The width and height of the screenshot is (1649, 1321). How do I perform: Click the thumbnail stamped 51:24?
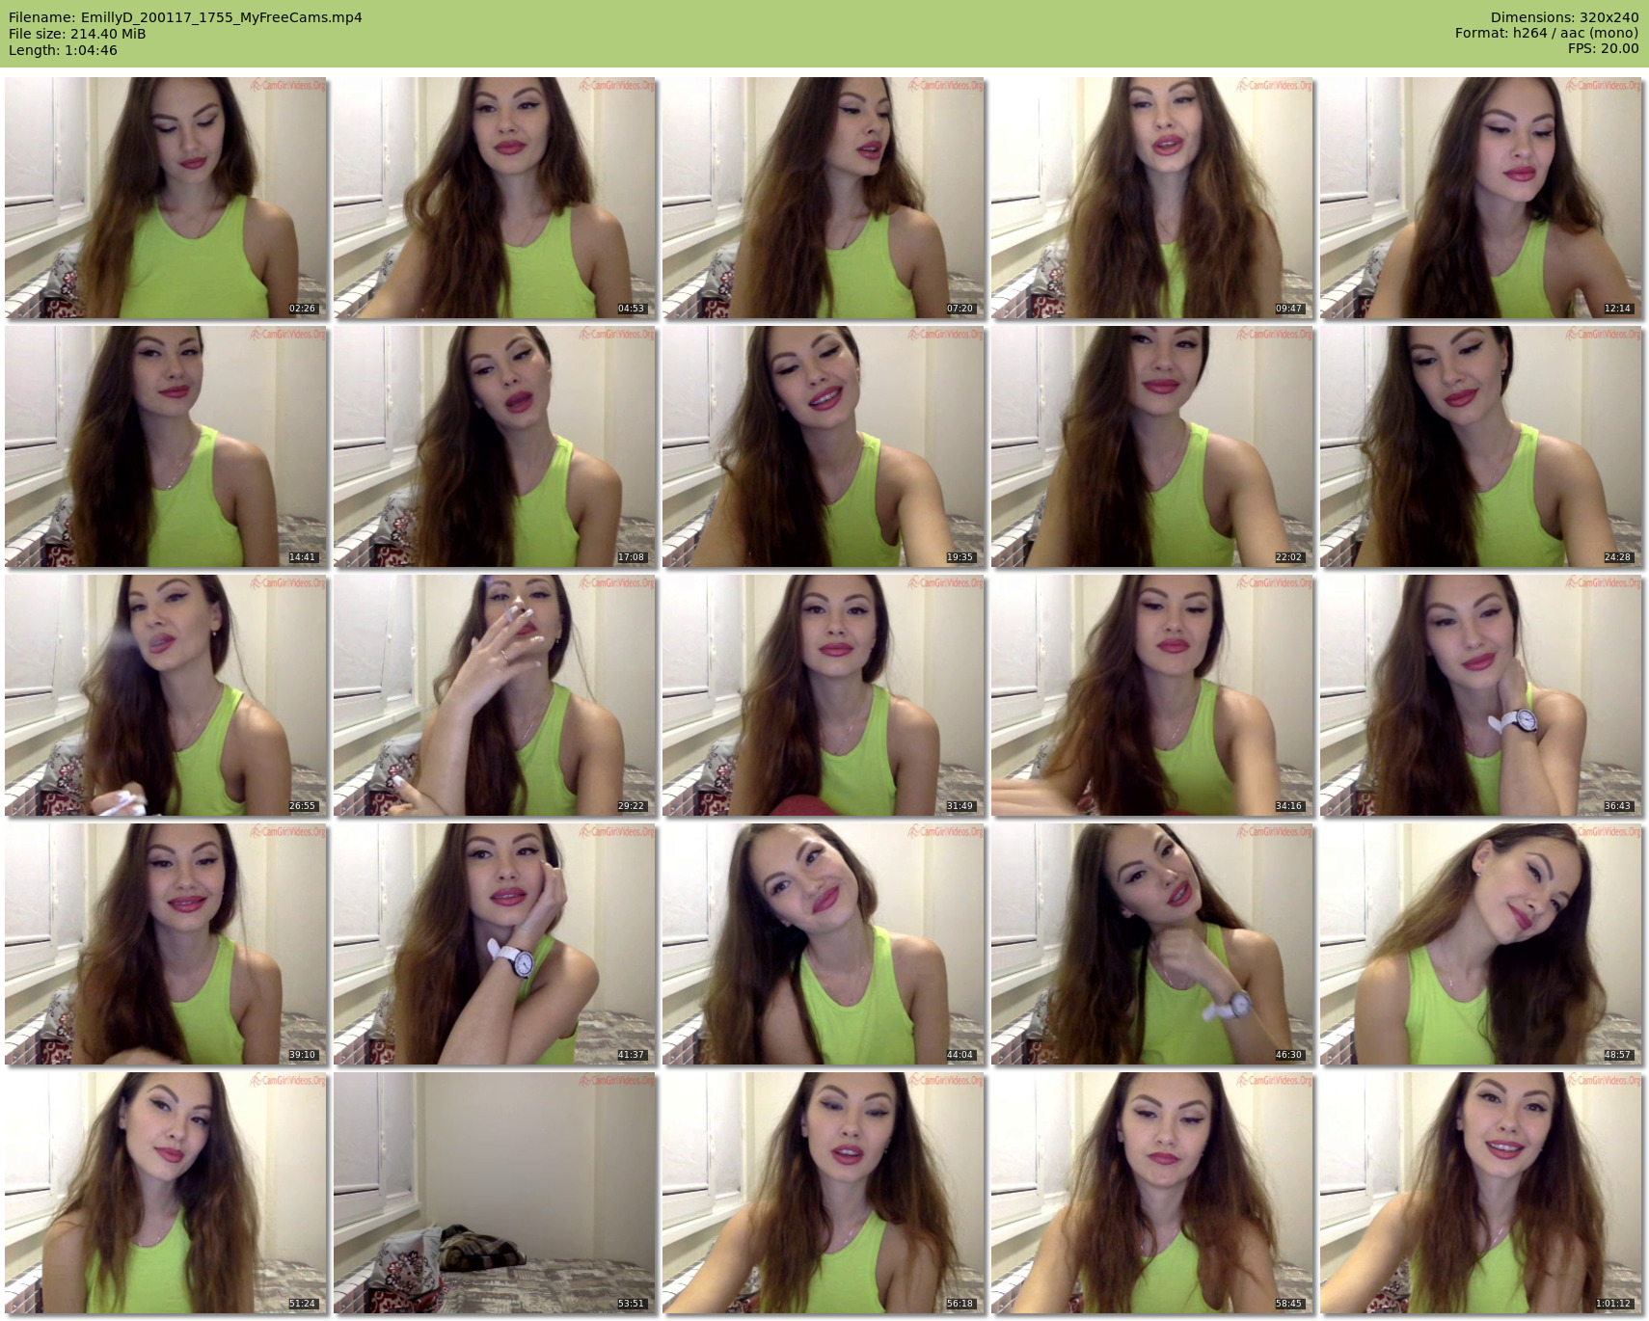pos(166,1193)
